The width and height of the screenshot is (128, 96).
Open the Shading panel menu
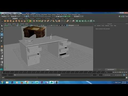(x=9, y=24)
